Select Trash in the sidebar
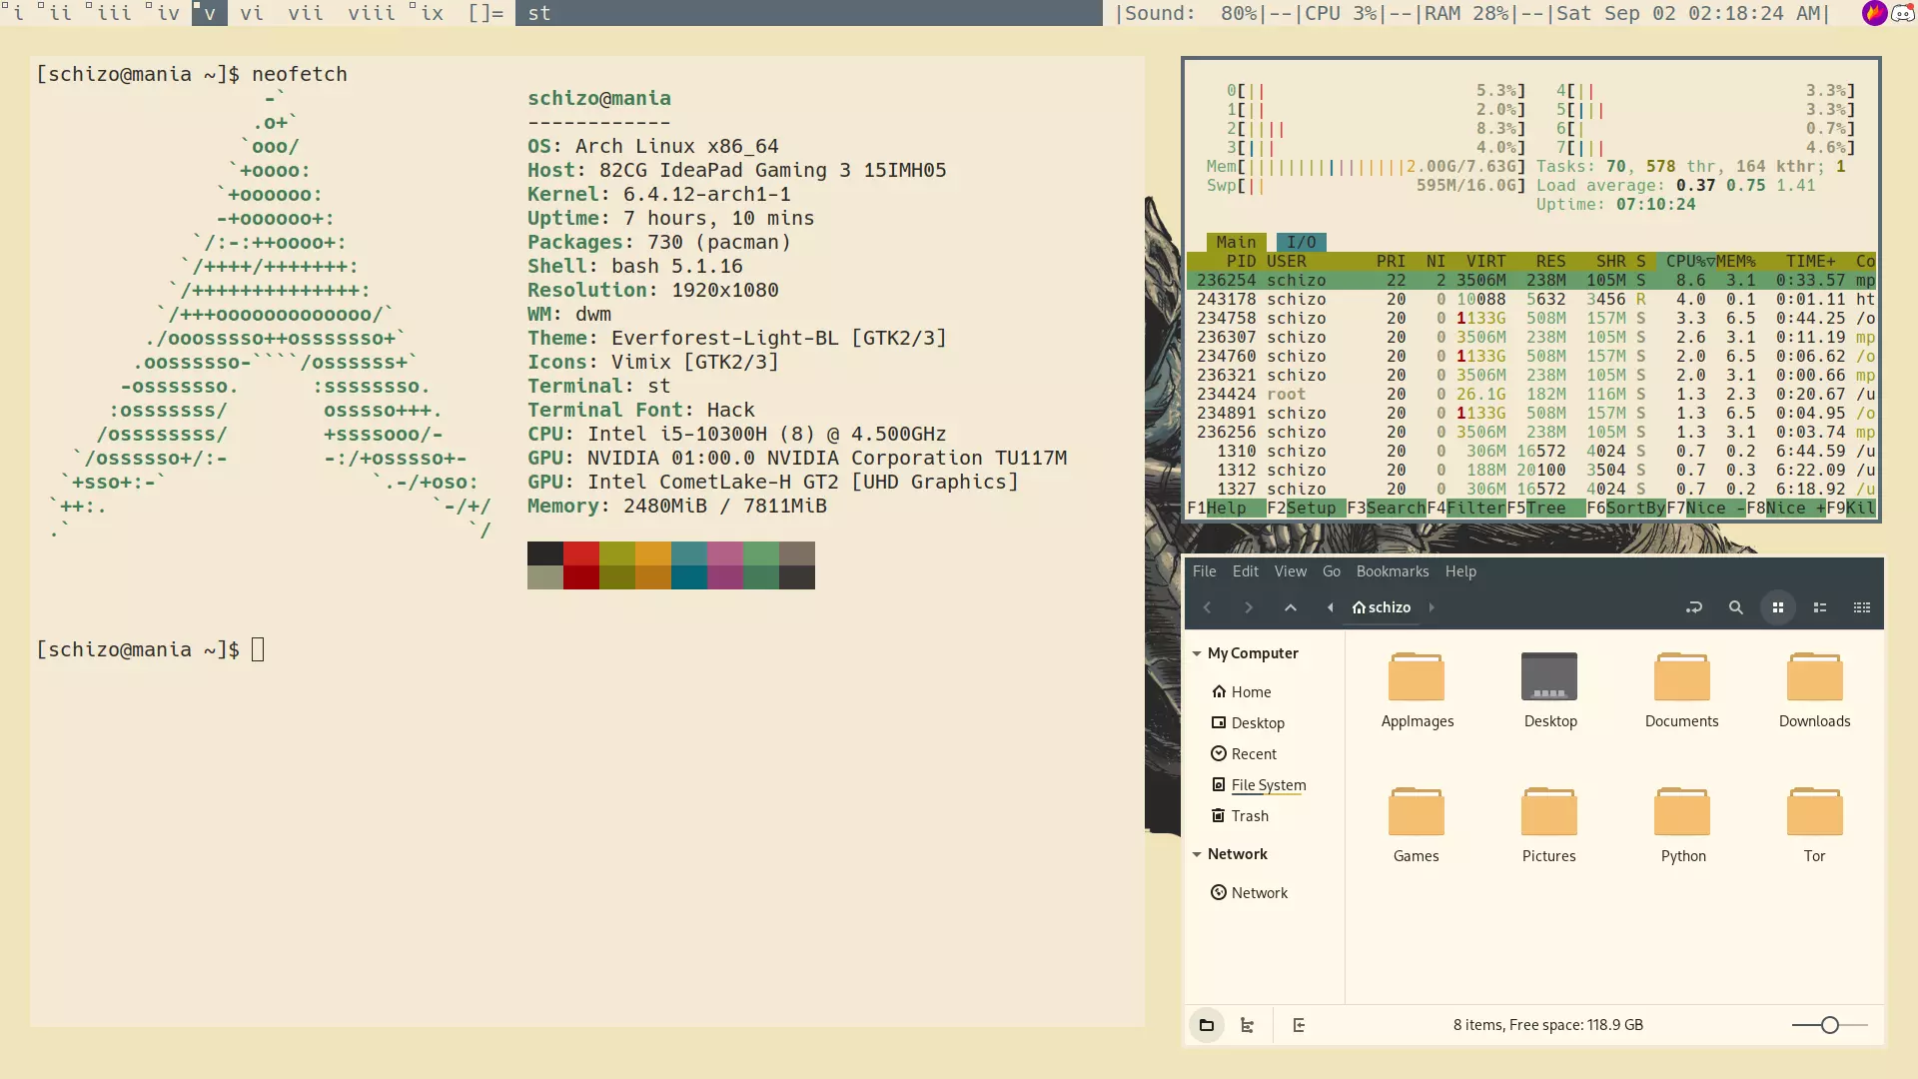Screen dimensions: 1918x1079 pos(1240,815)
